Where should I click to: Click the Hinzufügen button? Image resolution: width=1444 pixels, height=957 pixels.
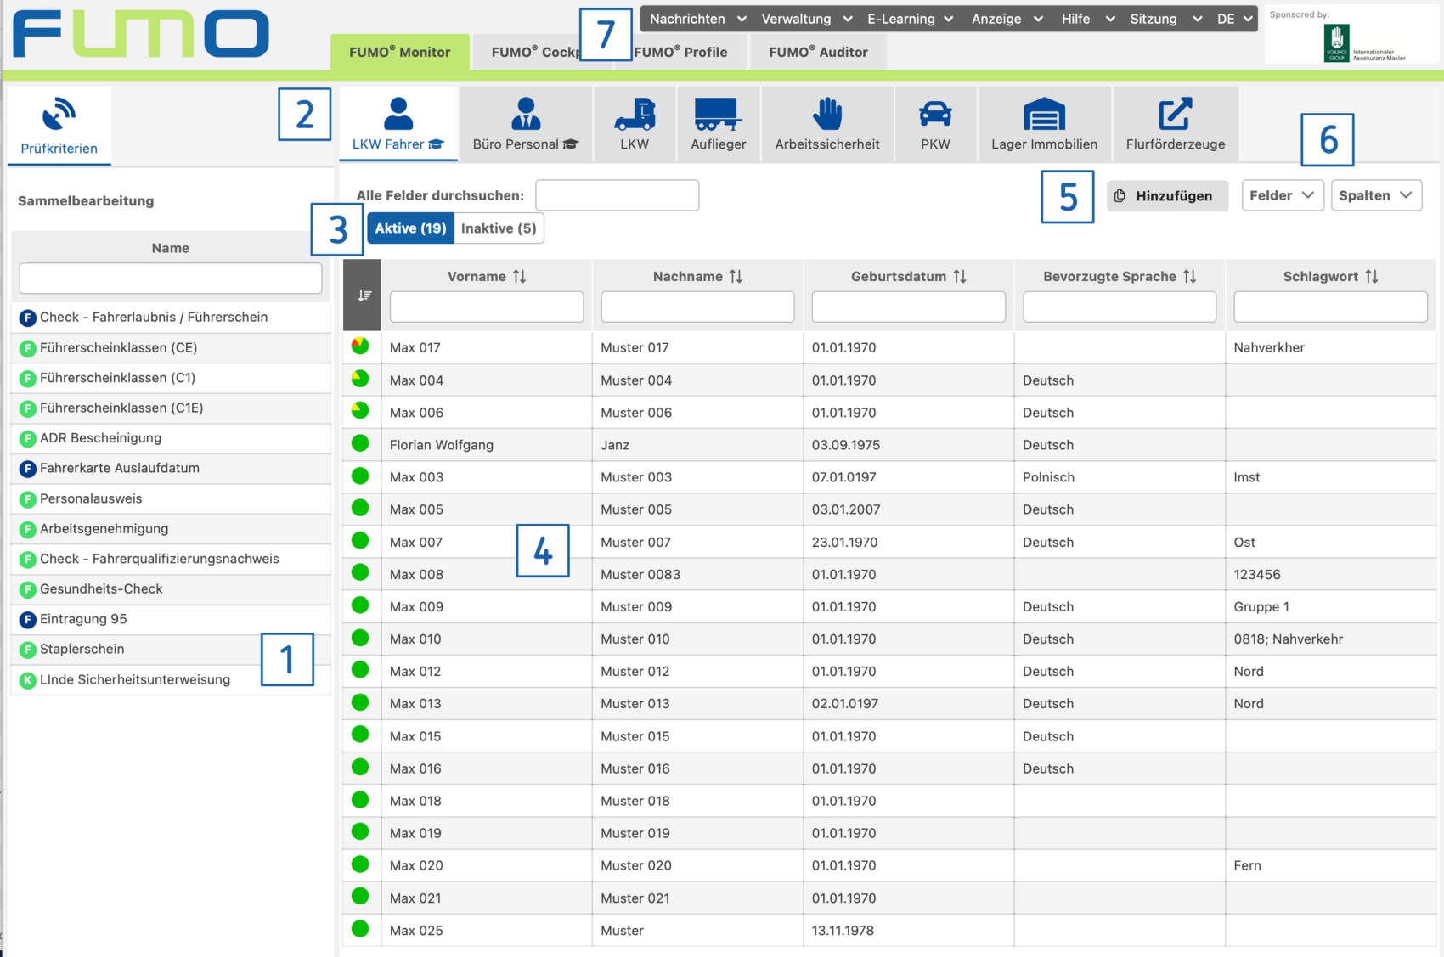1166,196
